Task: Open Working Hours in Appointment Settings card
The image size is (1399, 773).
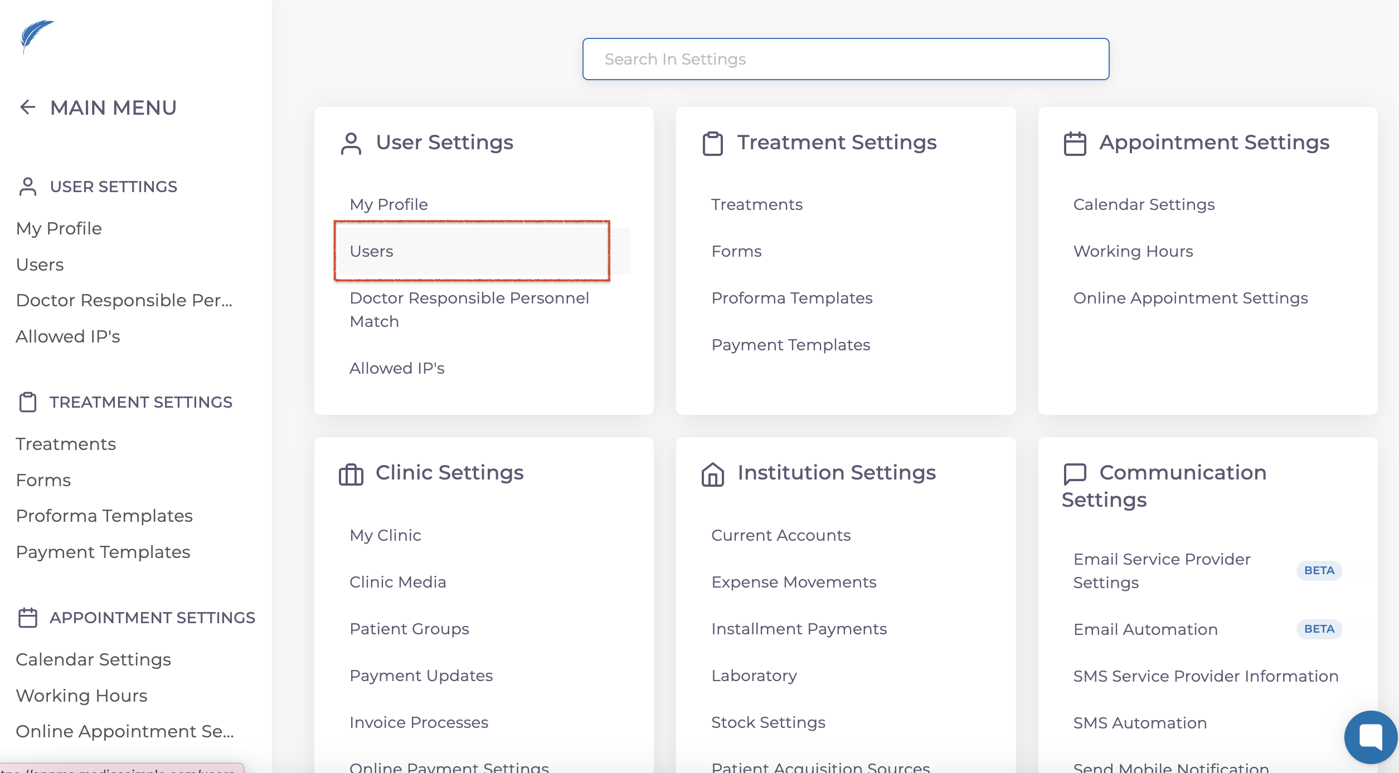Action: (1133, 251)
